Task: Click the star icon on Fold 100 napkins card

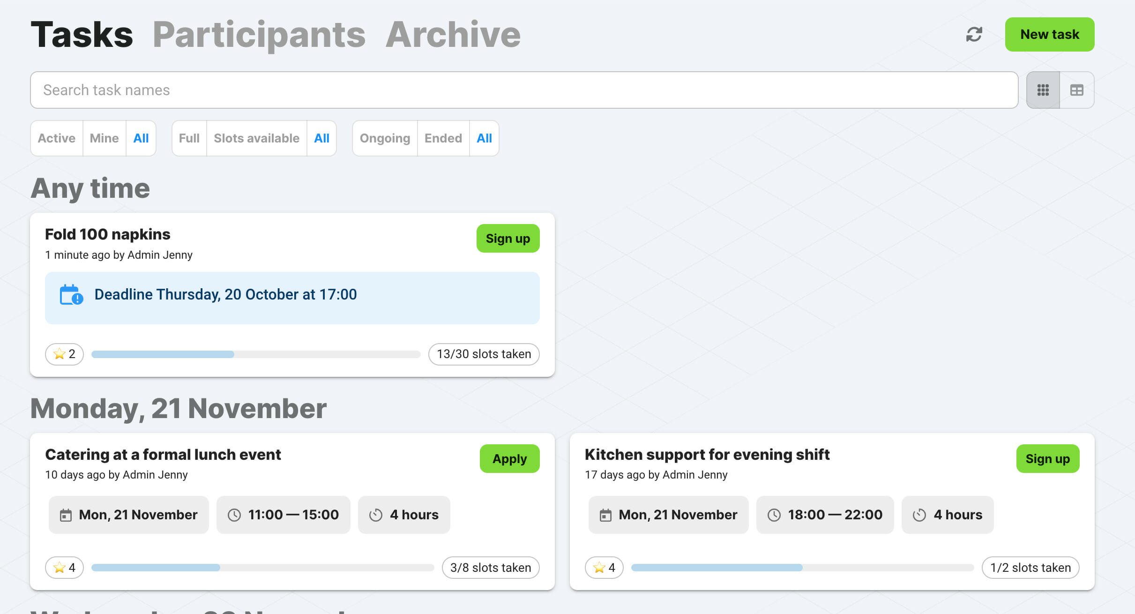Action: pos(59,354)
